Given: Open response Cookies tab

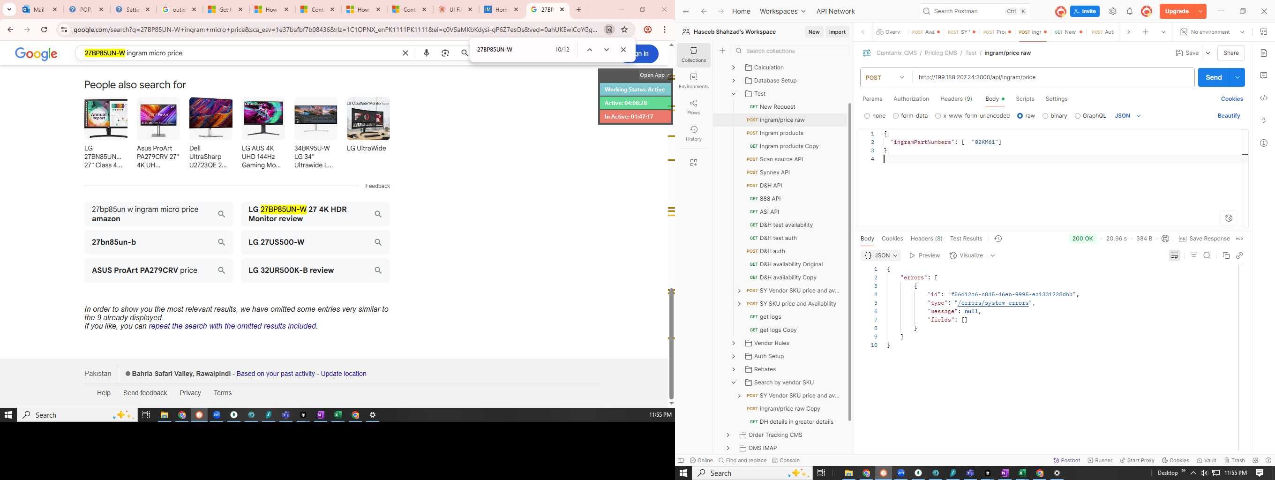Looking at the screenshot, I should pyautogui.click(x=892, y=239).
